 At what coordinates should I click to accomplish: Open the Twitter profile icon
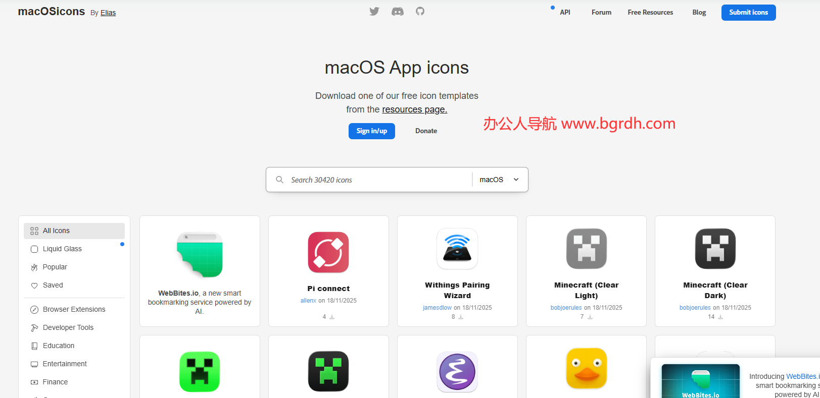[374, 12]
